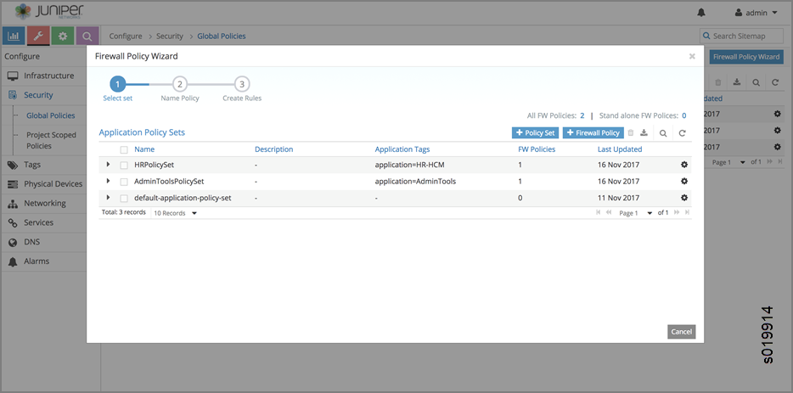Open the green gear Settings icon
793x393 pixels.
(63, 36)
